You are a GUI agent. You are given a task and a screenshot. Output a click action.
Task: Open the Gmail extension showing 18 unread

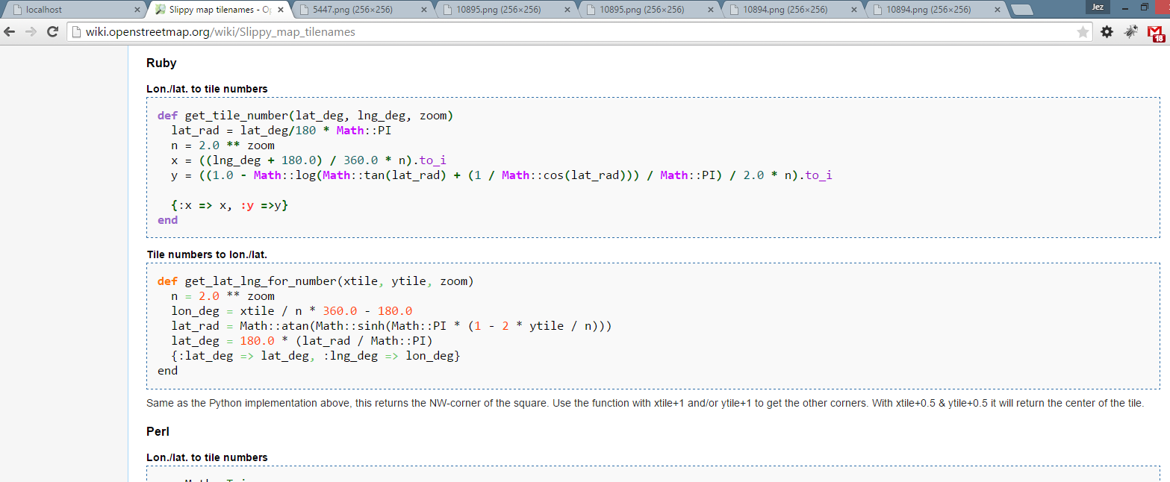1157,34
